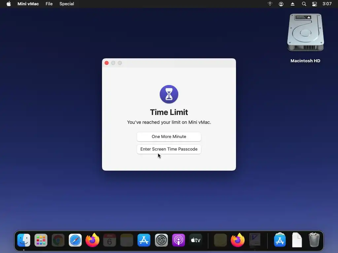This screenshot has width=338, height=253.
Task: Open Control Center toggles icon
Action: point(315,4)
